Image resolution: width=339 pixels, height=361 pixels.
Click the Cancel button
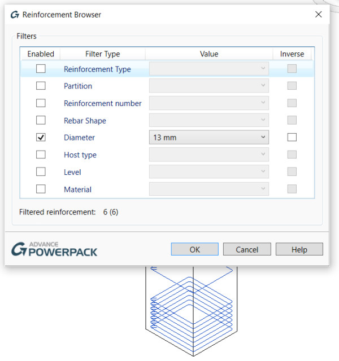tap(247, 249)
